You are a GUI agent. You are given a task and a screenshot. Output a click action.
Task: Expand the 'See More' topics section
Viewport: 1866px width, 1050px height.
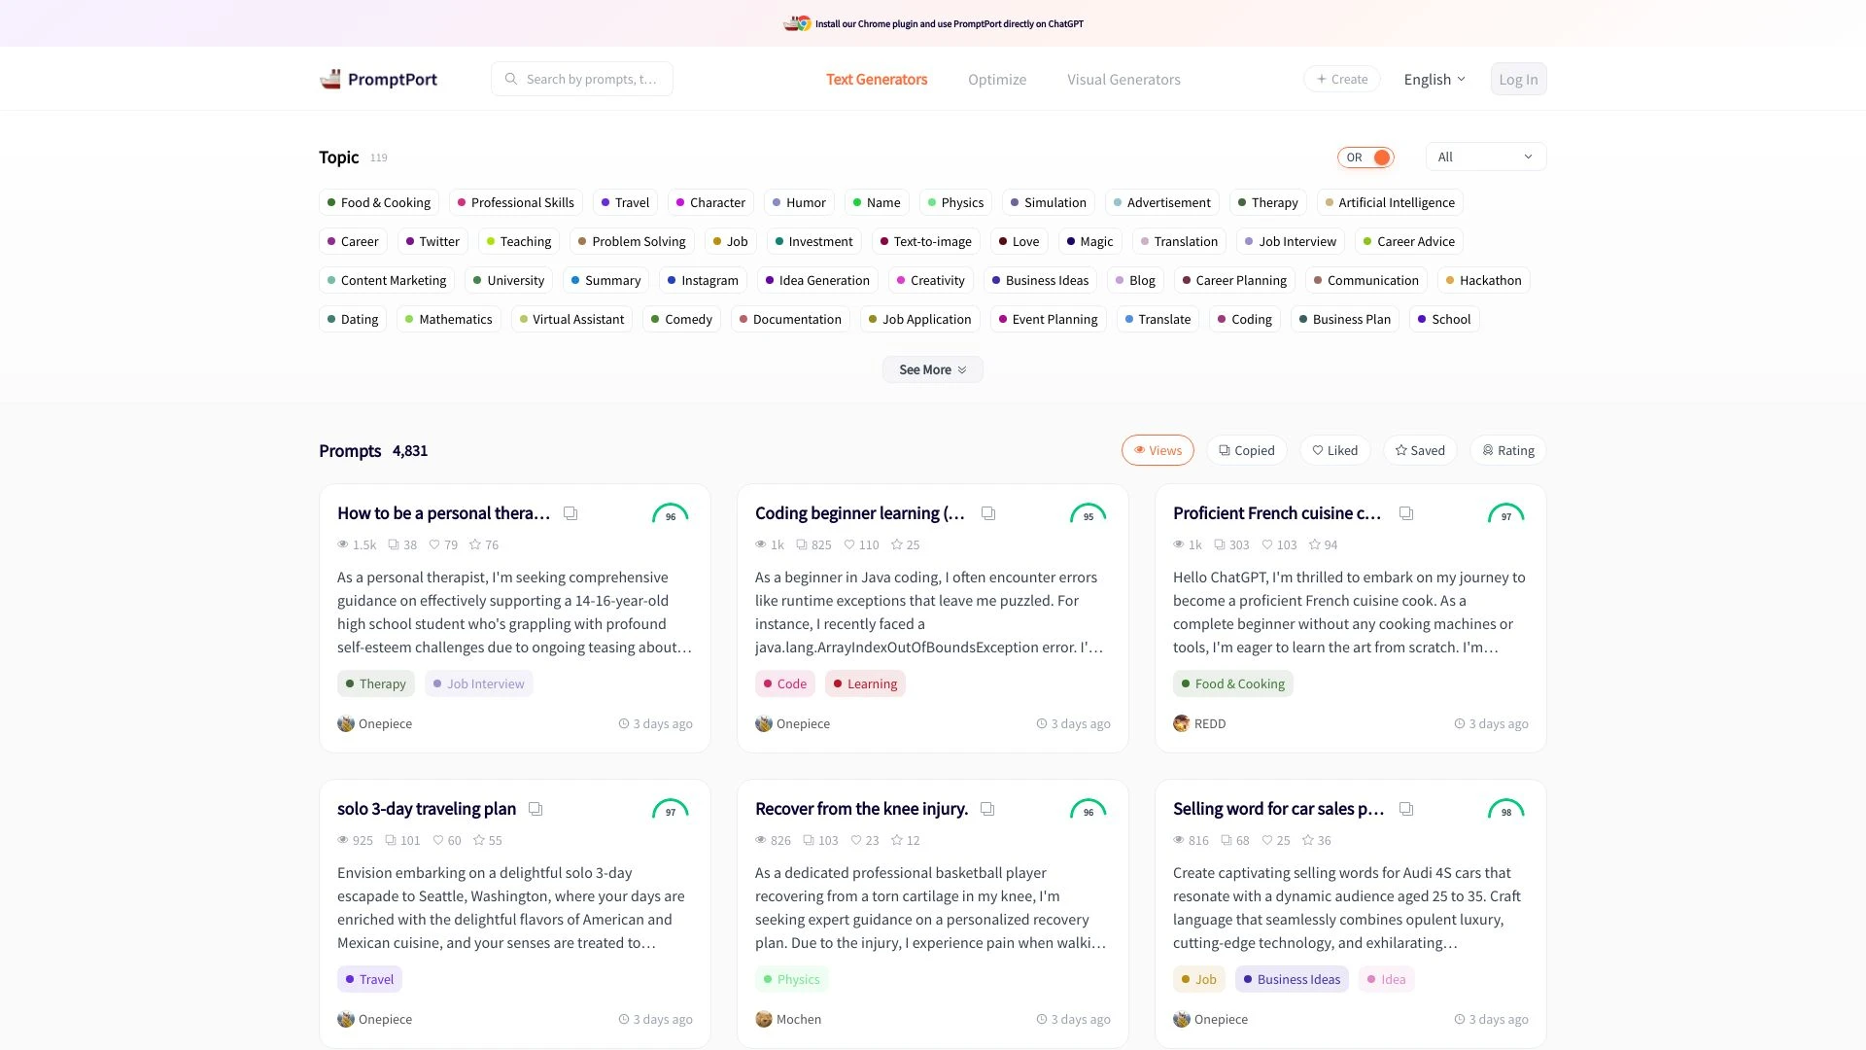[932, 369]
